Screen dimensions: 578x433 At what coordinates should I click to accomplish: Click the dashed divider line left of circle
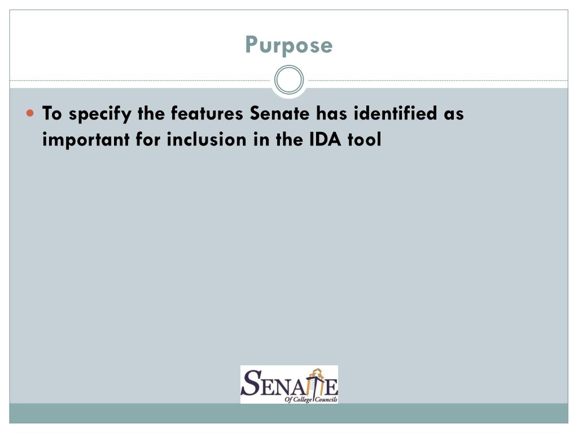(140, 80)
